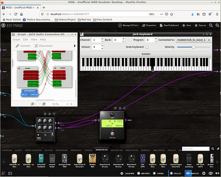
Task: Increase Program value with up arrow
Action: pos(156,39)
